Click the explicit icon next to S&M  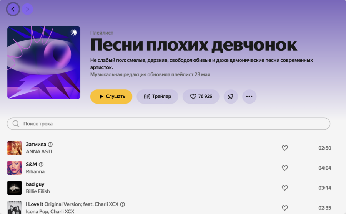pyautogui.click(x=41, y=165)
